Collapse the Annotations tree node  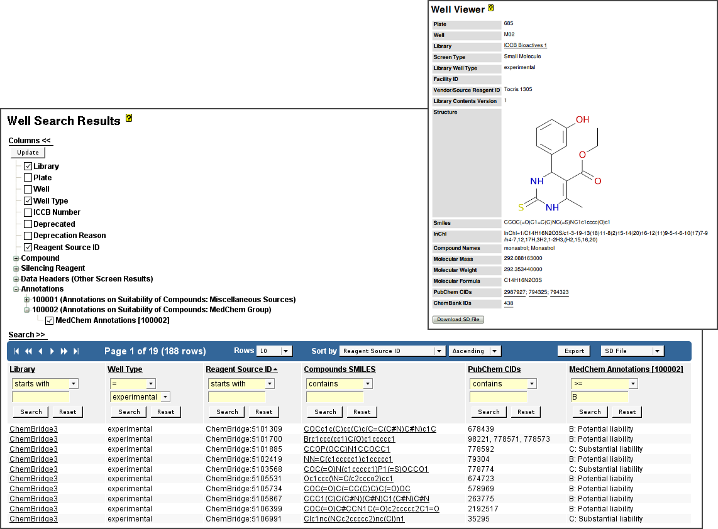tap(16, 289)
